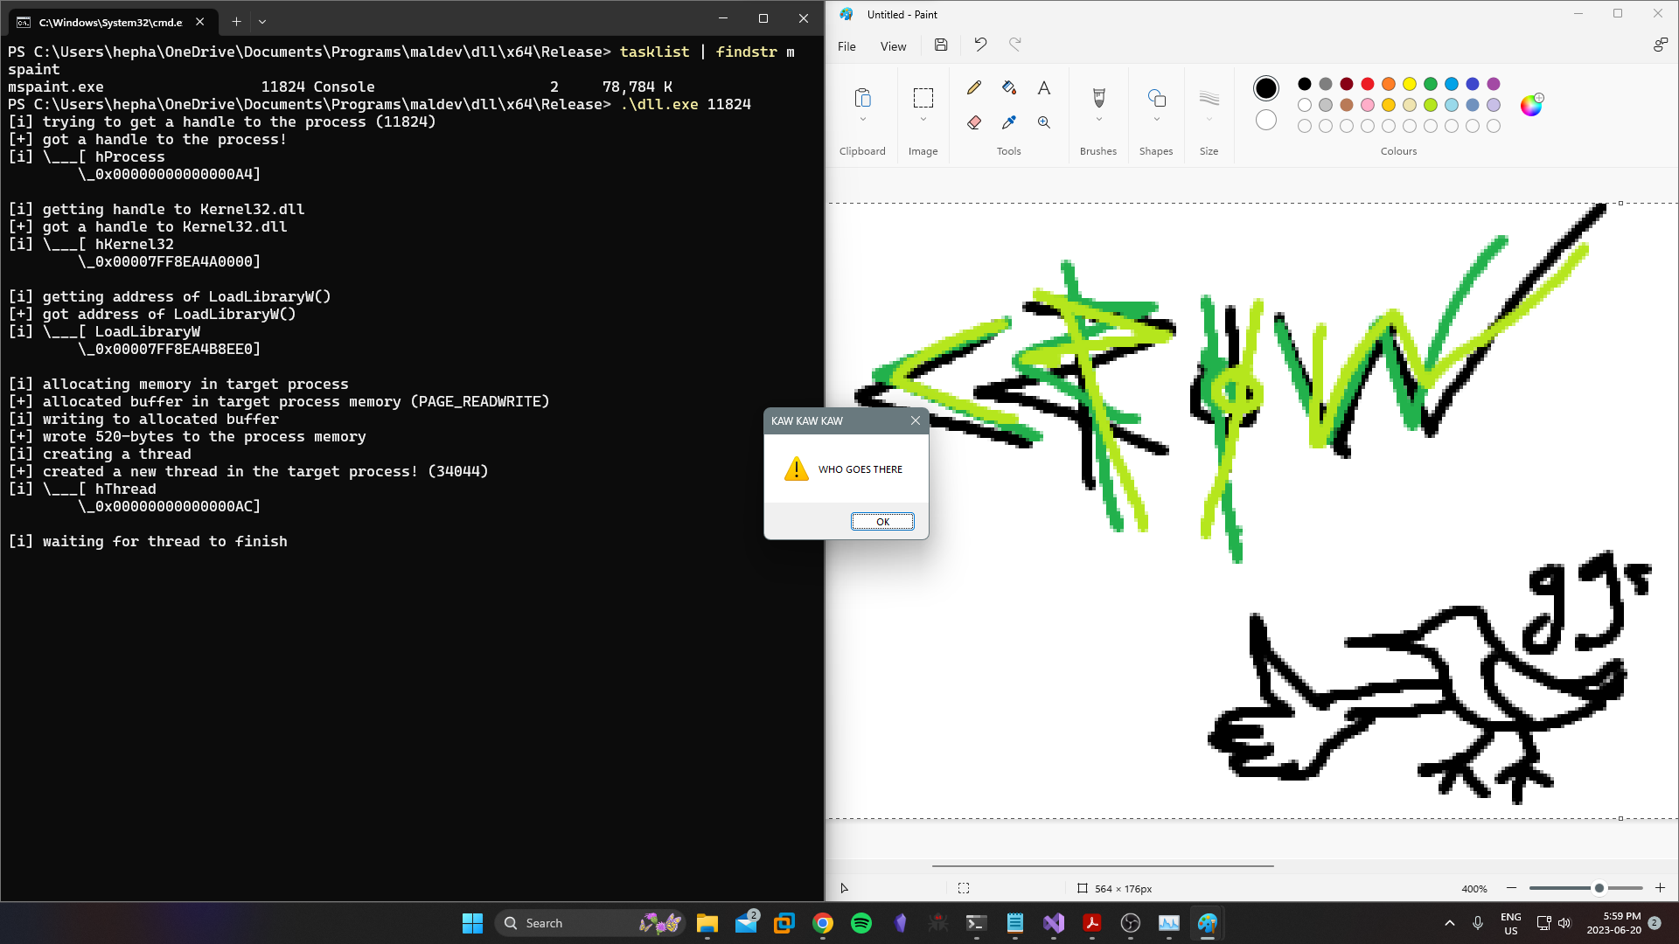The image size is (1679, 944).
Task: Close the cmd.exe terminal tab
Action: tap(200, 22)
